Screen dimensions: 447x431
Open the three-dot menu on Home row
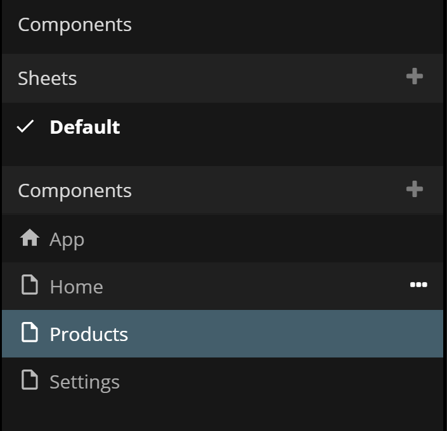pyautogui.click(x=418, y=285)
